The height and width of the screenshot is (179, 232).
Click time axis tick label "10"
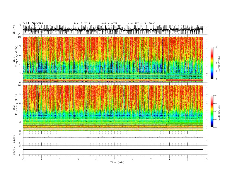pyautogui.click(x=206, y=159)
